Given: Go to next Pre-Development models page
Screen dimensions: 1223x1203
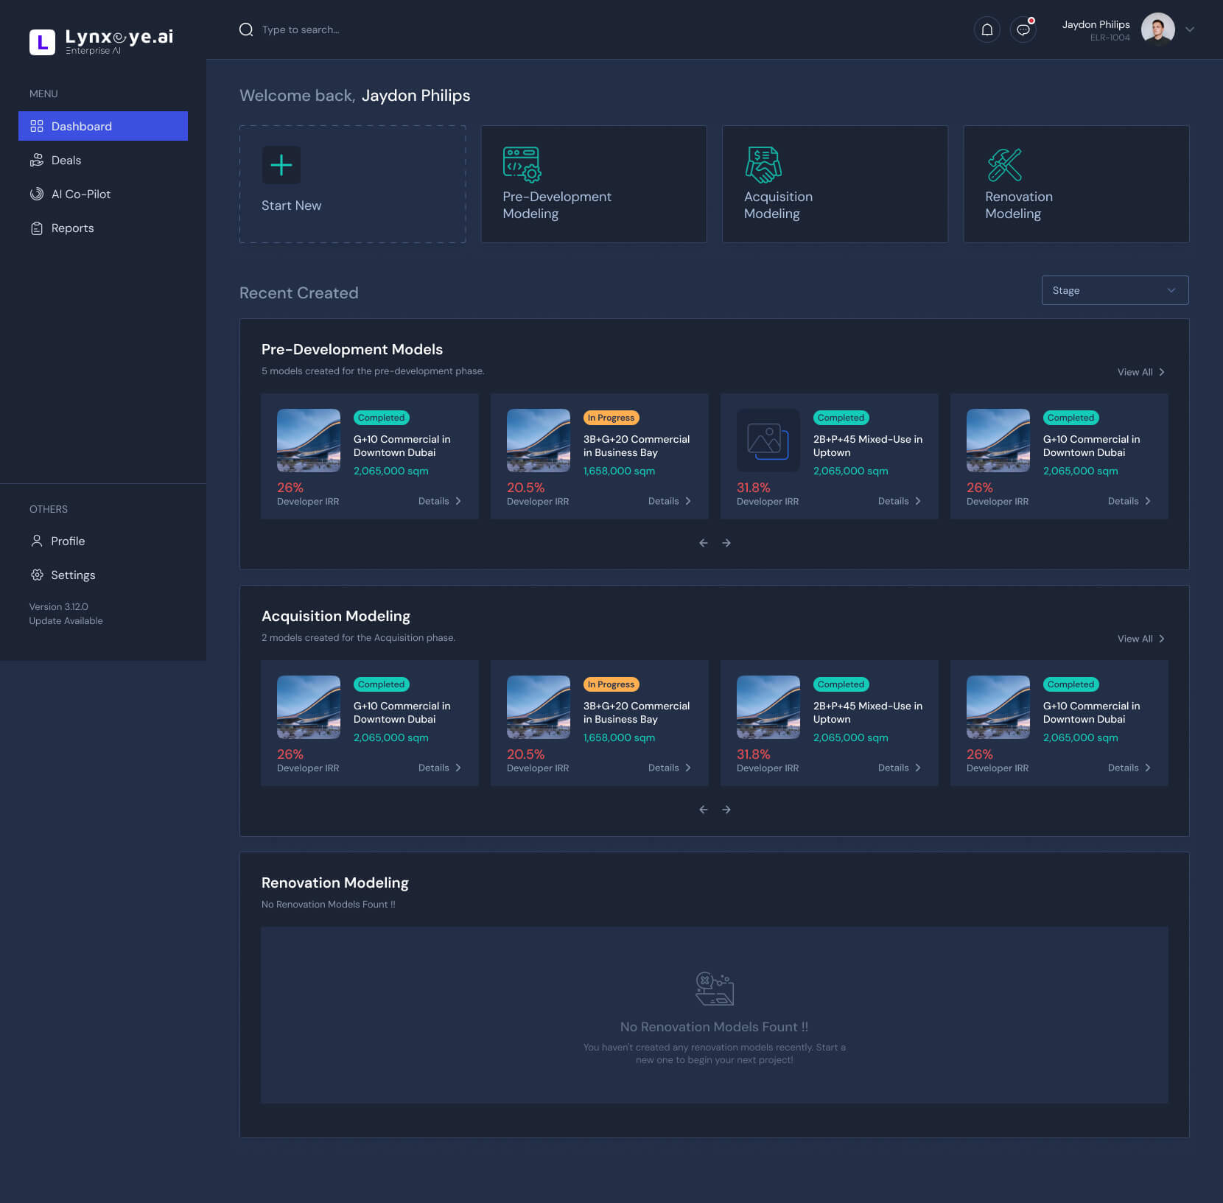Looking at the screenshot, I should tap(726, 543).
